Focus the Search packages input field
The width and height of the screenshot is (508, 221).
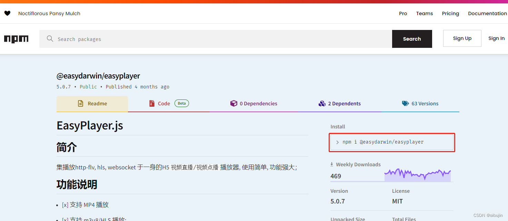point(216,39)
